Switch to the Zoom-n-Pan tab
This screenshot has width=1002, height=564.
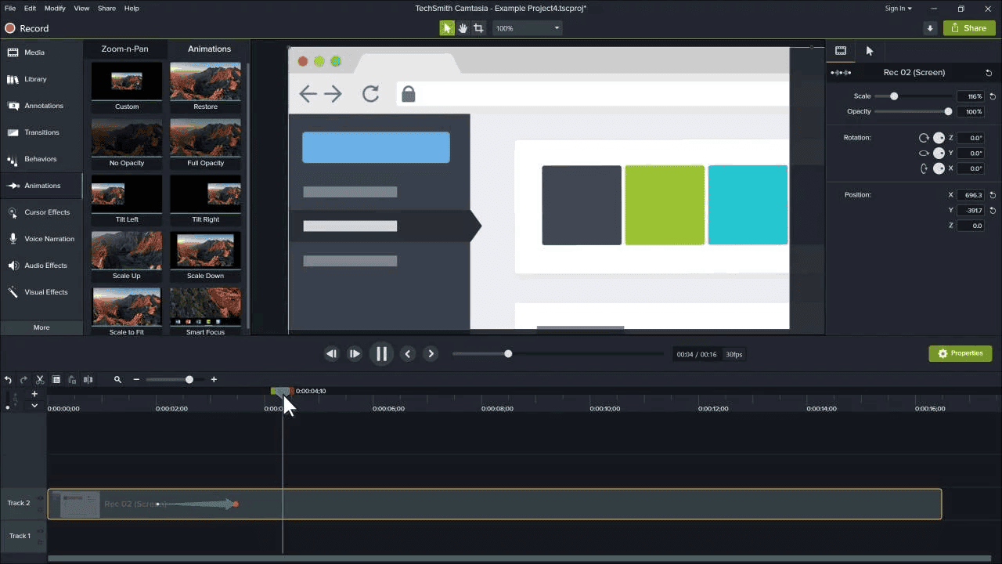tap(126, 49)
